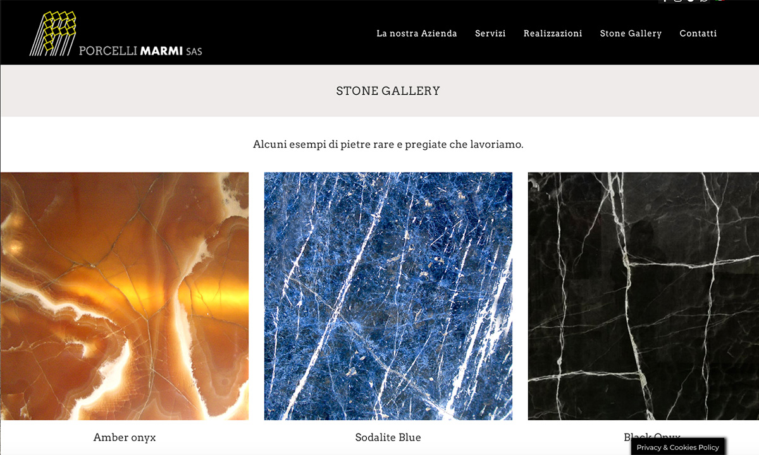Screen dimensions: 759x455
Task: Click the Black Onyx caption
Action: click(x=652, y=437)
